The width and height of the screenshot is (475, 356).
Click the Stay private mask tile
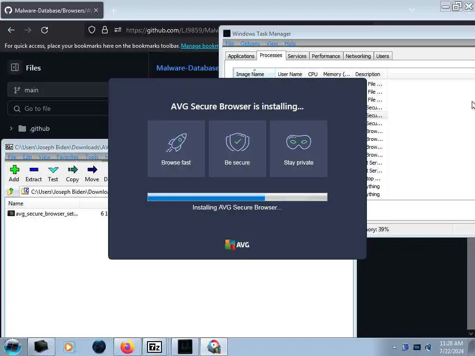pyautogui.click(x=298, y=149)
